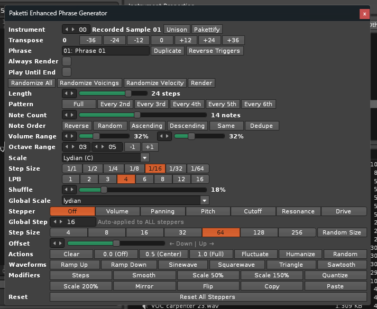Image resolution: width=377 pixels, height=309 pixels.
Task: Click the first Volume Range slider
Action: pos(104,136)
